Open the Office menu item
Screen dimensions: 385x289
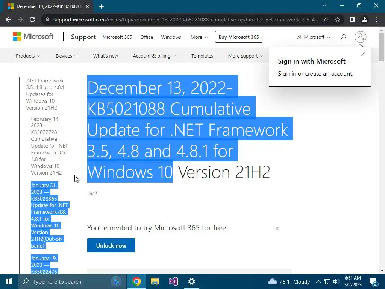point(147,37)
